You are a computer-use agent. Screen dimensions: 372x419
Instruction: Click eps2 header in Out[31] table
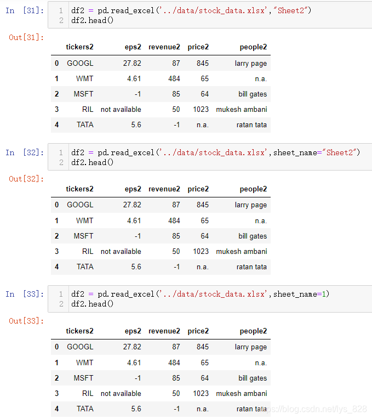[133, 47]
